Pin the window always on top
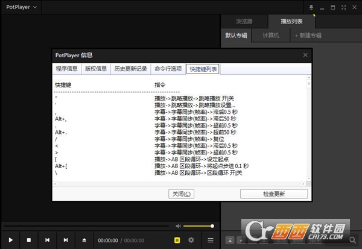362x249 pixels. coord(311,7)
